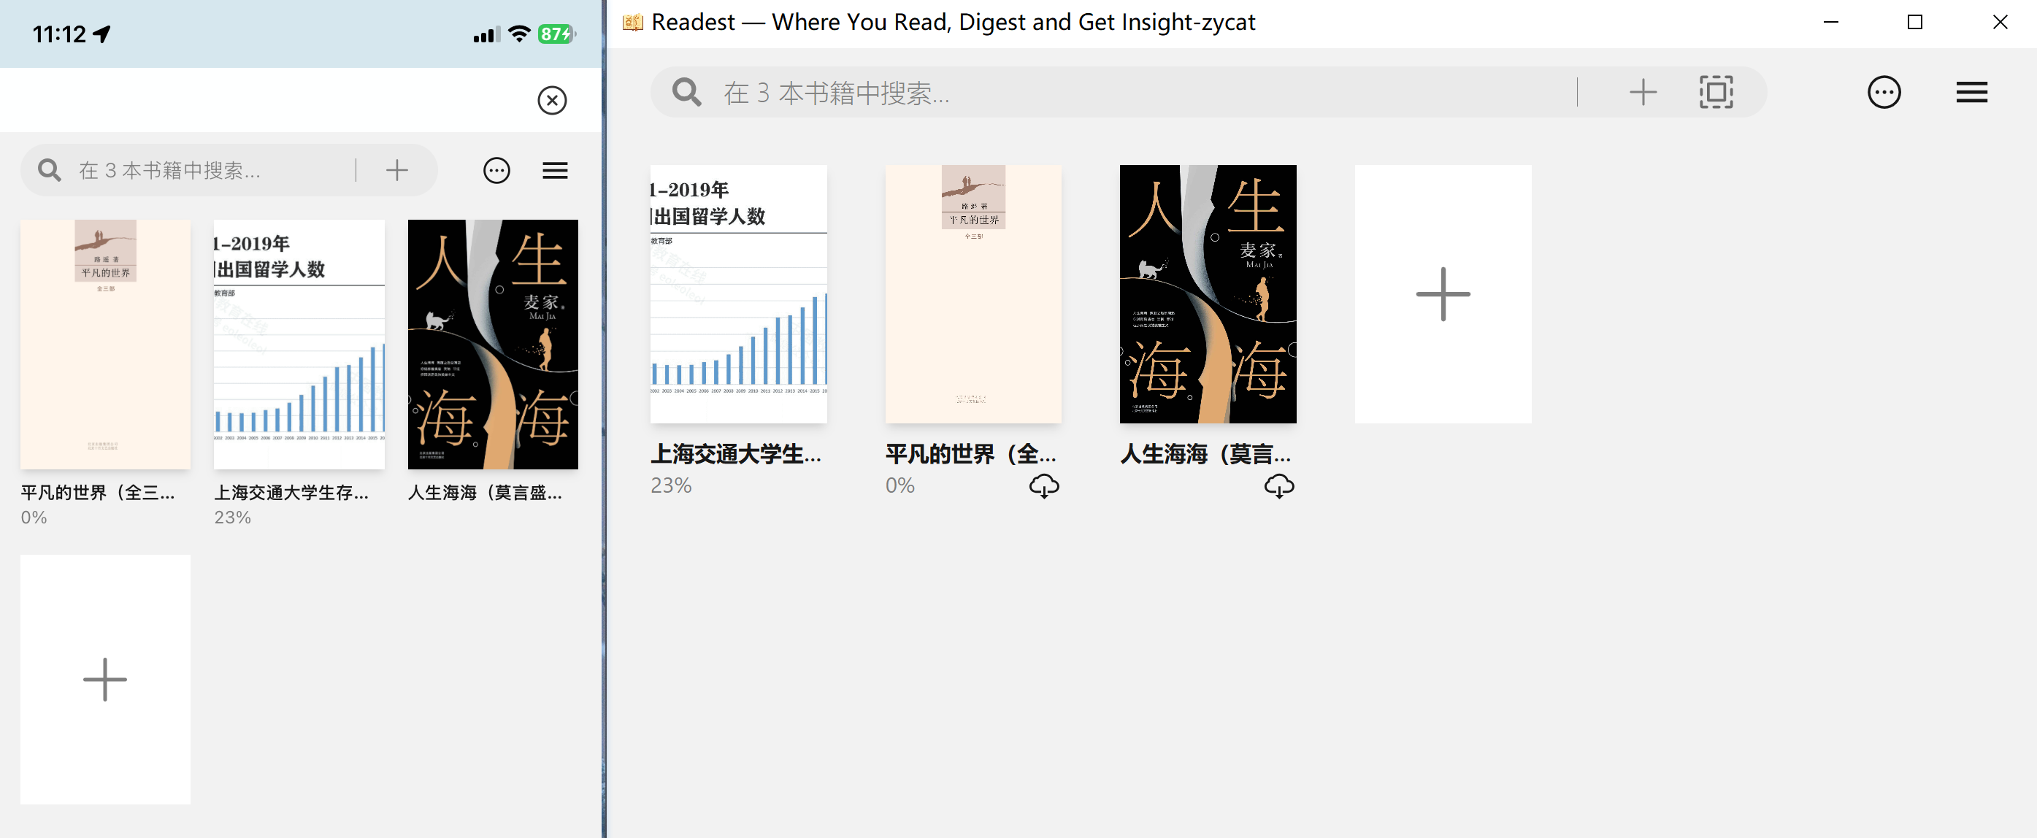Click the 上海交通大学生... title in desktop library
The width and height of the screenshot is (2037, 838).
[736, 454]
